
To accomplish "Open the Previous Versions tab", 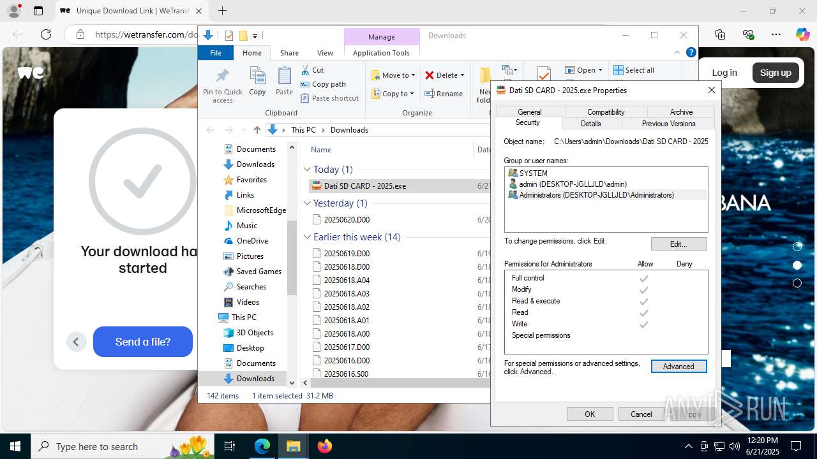I will click(668, 124).
